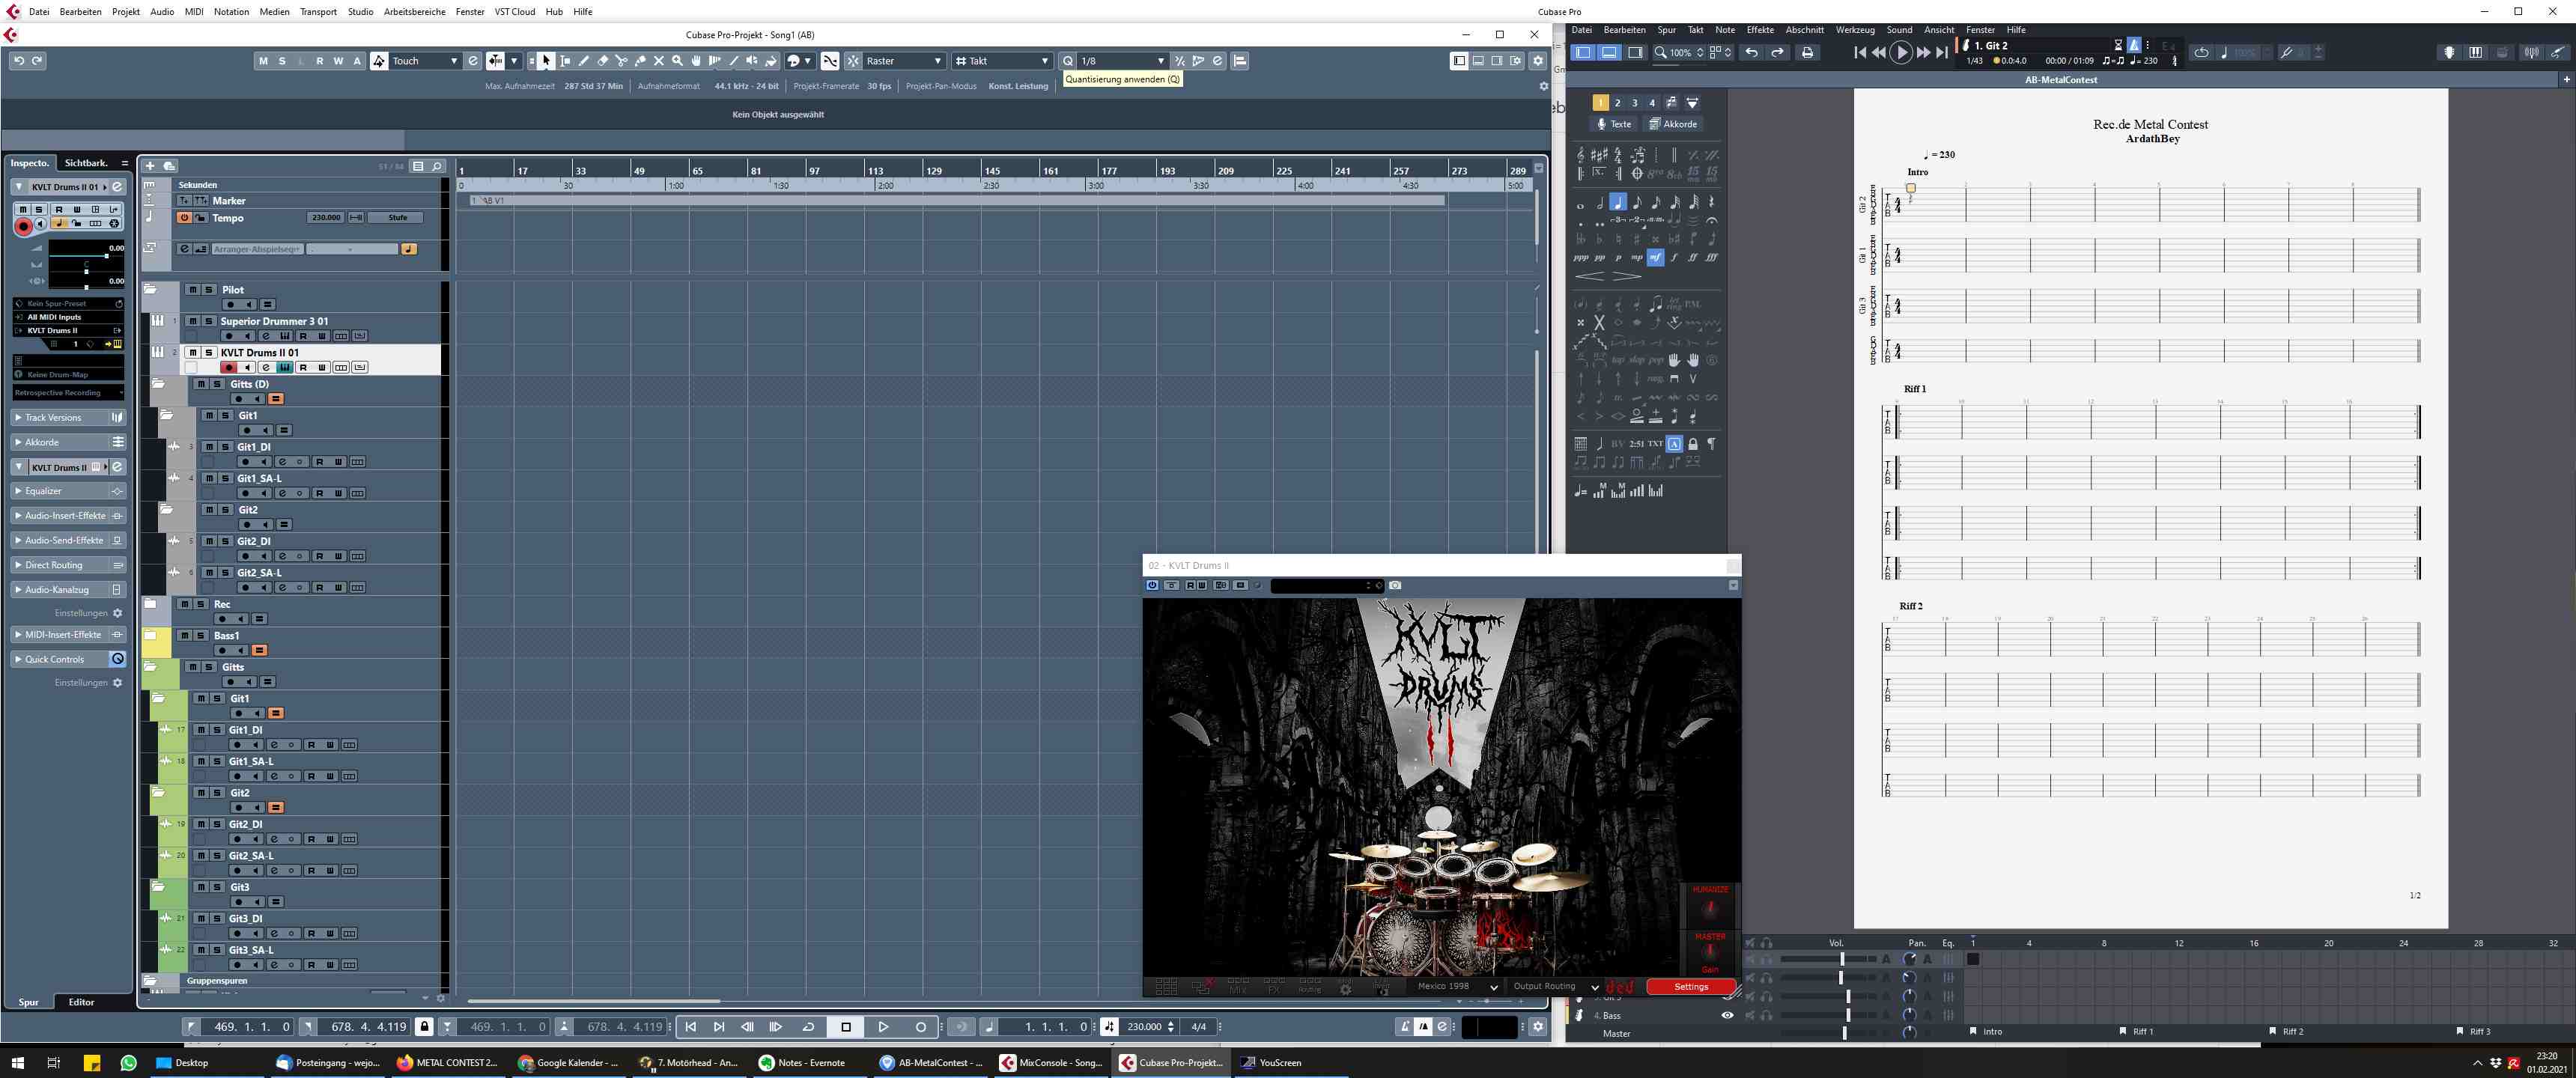
Task: Open track search magnifier in track list
Action: (437, 166)
